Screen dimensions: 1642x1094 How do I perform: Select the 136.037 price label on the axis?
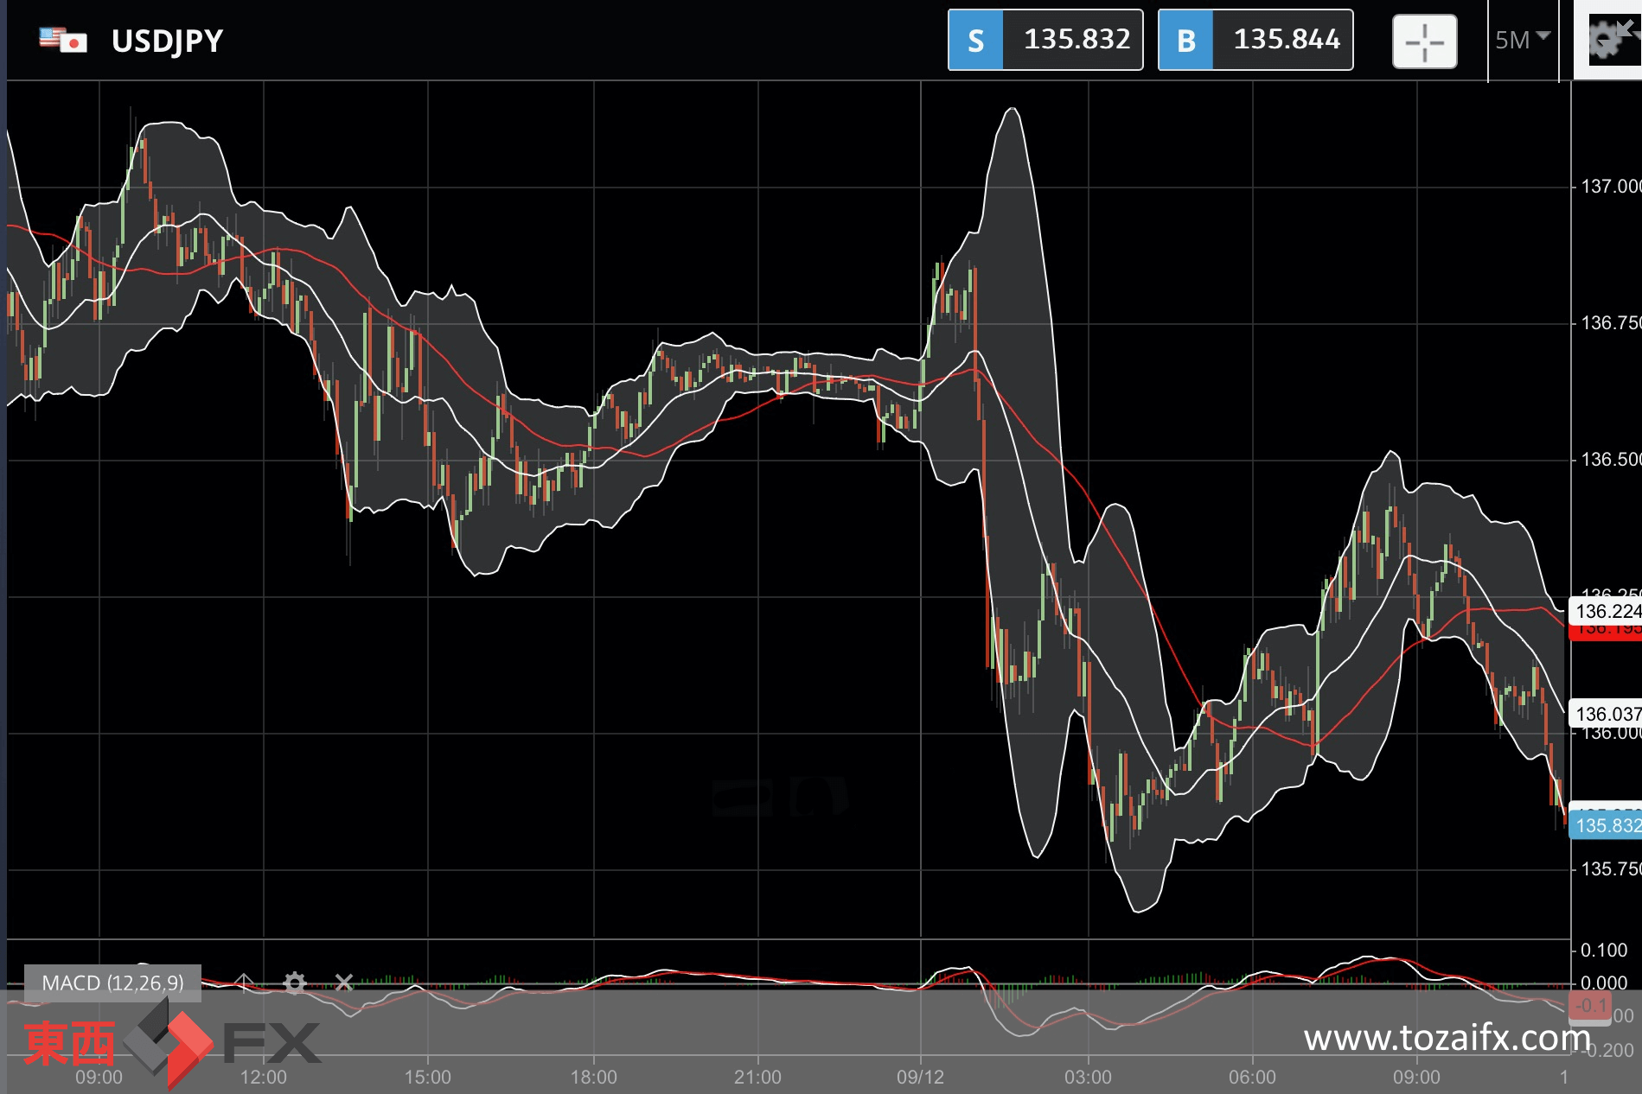[x=1606, y=714]
